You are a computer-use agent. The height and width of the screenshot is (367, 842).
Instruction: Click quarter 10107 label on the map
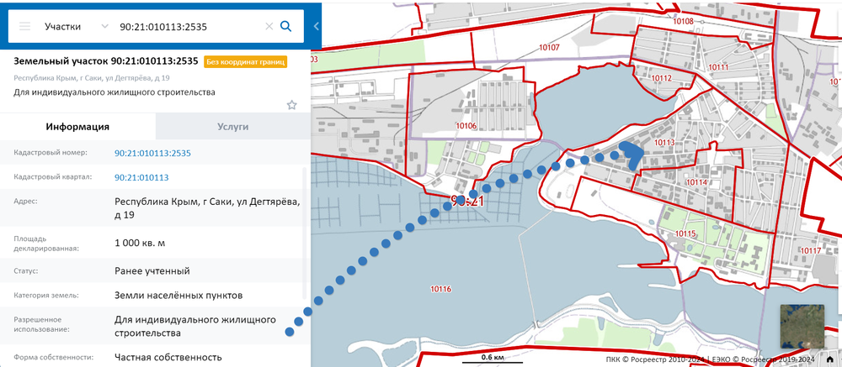pyautogui.click(x=548, y=47)
